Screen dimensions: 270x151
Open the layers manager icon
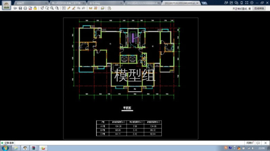click(x=102, y=8)
